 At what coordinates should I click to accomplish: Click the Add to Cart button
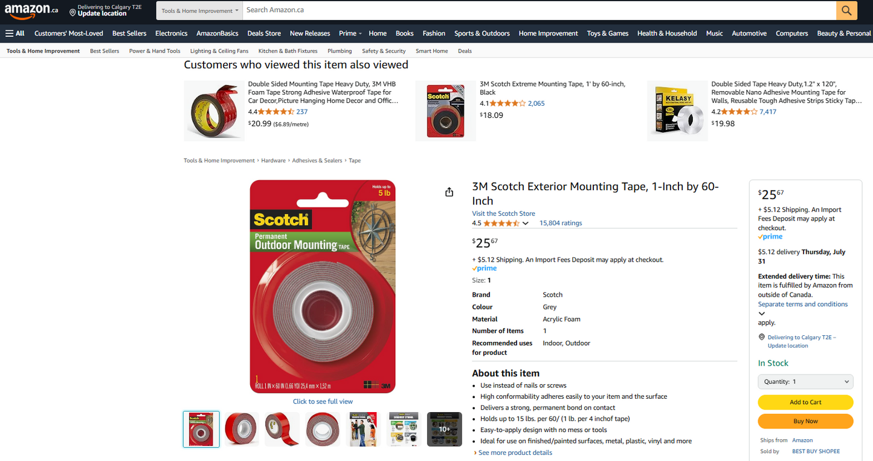(x=805, y=402)
